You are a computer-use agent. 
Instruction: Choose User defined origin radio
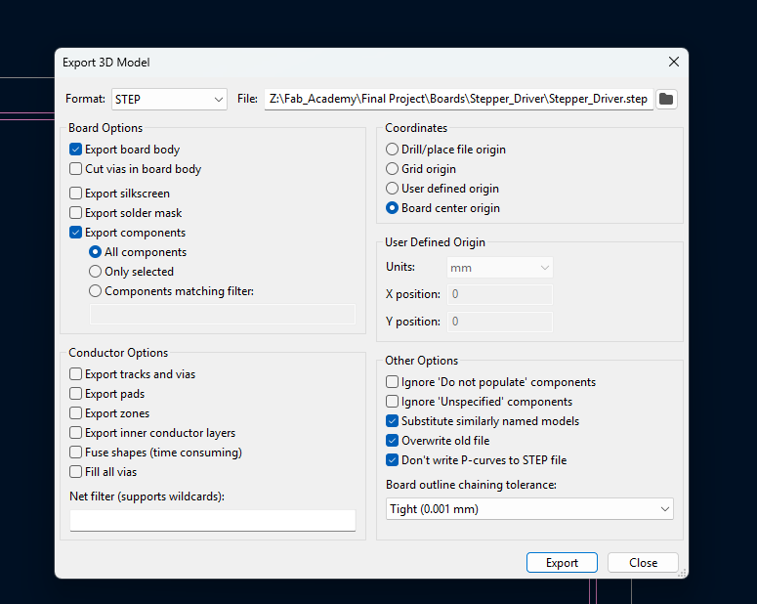392,189
